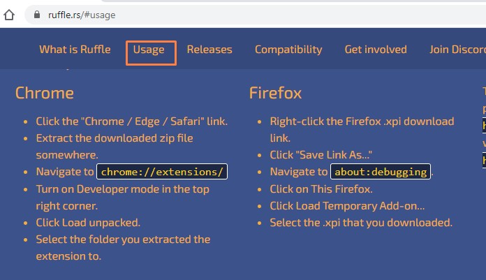Click the "Turn on Developer mode" step

pyautogui.click(x=122, y=198)
